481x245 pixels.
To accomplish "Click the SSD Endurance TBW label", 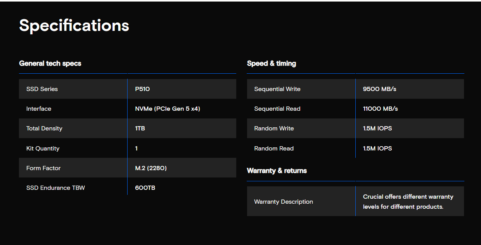I will [x=55, y=188].
